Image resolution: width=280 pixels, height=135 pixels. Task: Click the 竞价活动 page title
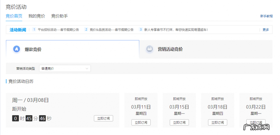[x=16, y=7]
